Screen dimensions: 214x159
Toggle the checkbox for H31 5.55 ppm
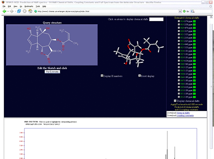coord(179,34)
